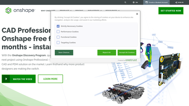Viewport: 189px width, 106px height.
Task: Expand the Industries menu dropdown
Action: (95, 10)
